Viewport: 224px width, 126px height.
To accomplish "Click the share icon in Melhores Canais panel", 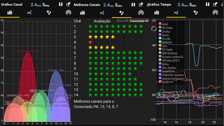I will [x=141, y=4].
